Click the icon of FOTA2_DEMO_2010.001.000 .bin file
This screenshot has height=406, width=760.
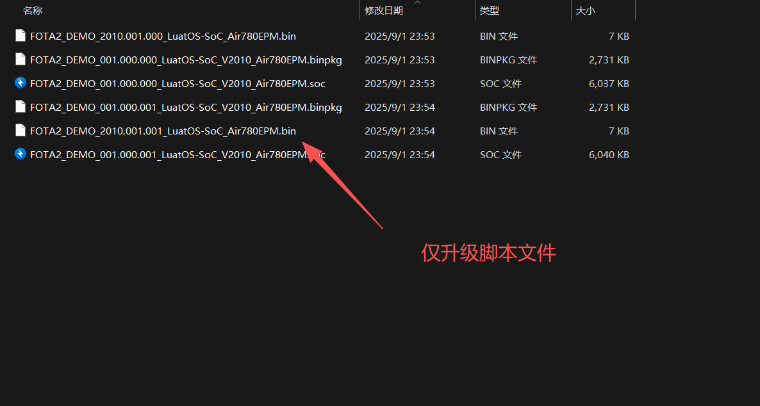pyautogui.click(x=21, y=36)
